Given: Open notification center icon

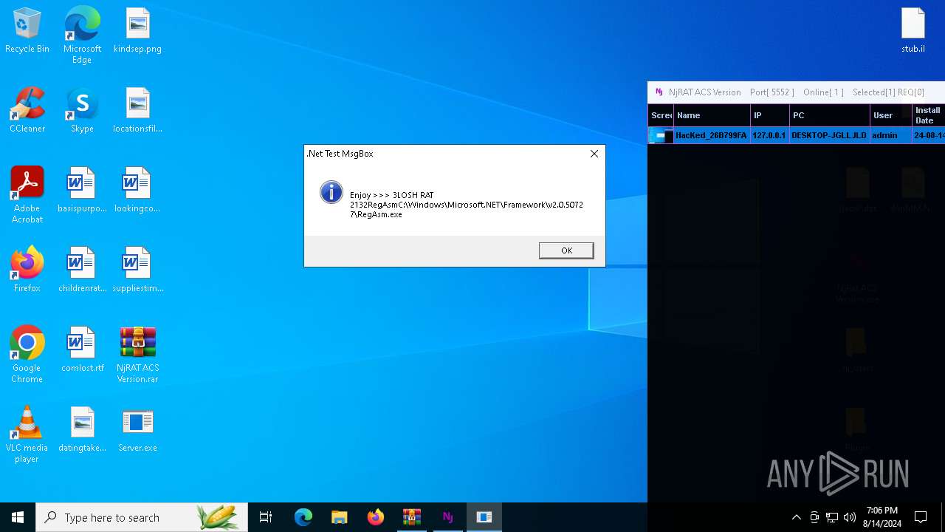Looking at the screenshot, I should coord(921,517).
